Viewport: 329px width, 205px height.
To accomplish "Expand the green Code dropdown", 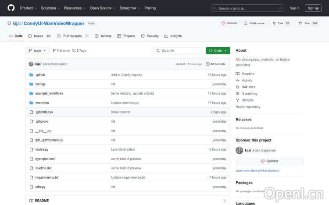I will (218, 50).
